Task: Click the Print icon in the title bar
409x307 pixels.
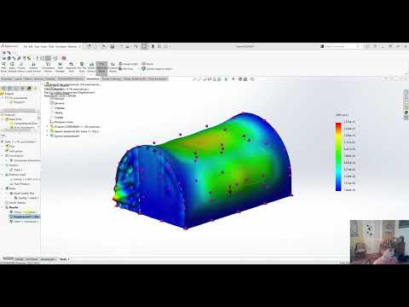Action: point(127,46)
